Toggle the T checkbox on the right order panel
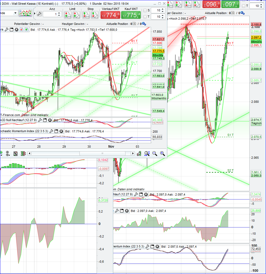This screenshot has height=274, width=266. (244, 6)
